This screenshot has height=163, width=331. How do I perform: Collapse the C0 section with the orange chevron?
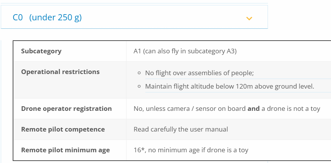pyautogui.click(x=249, y=18)
